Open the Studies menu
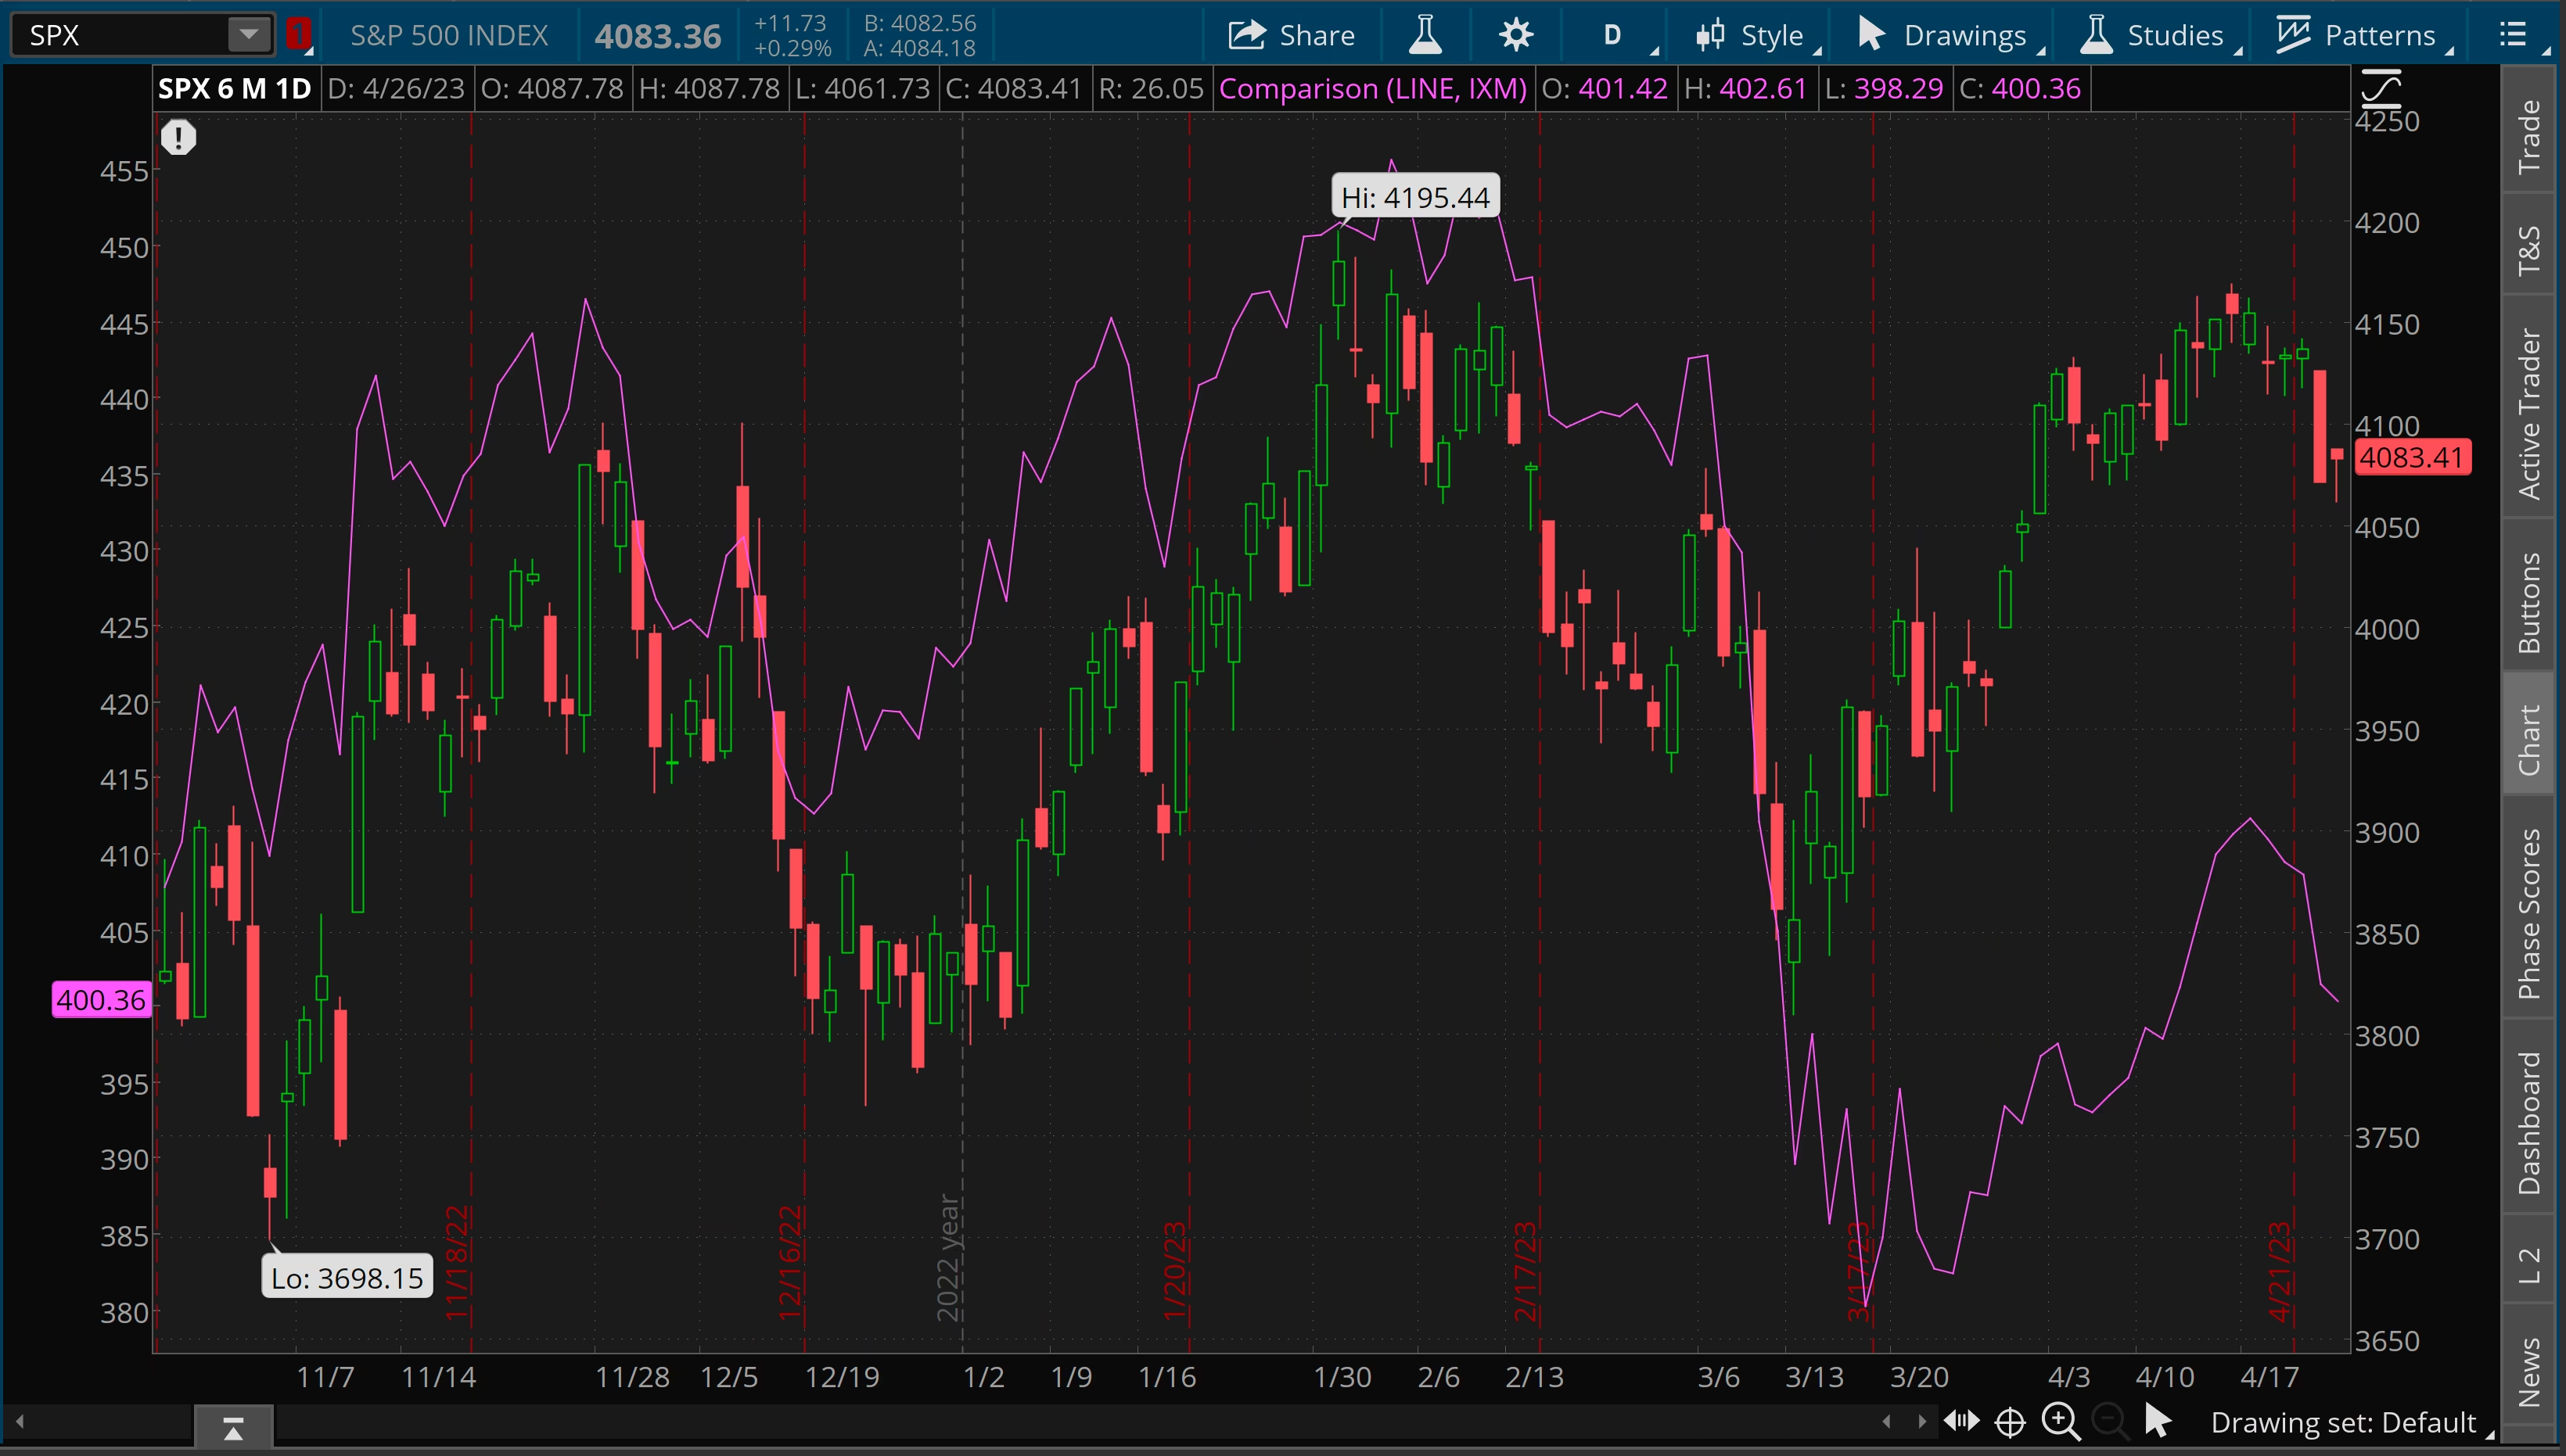 tap(2159, 35)
